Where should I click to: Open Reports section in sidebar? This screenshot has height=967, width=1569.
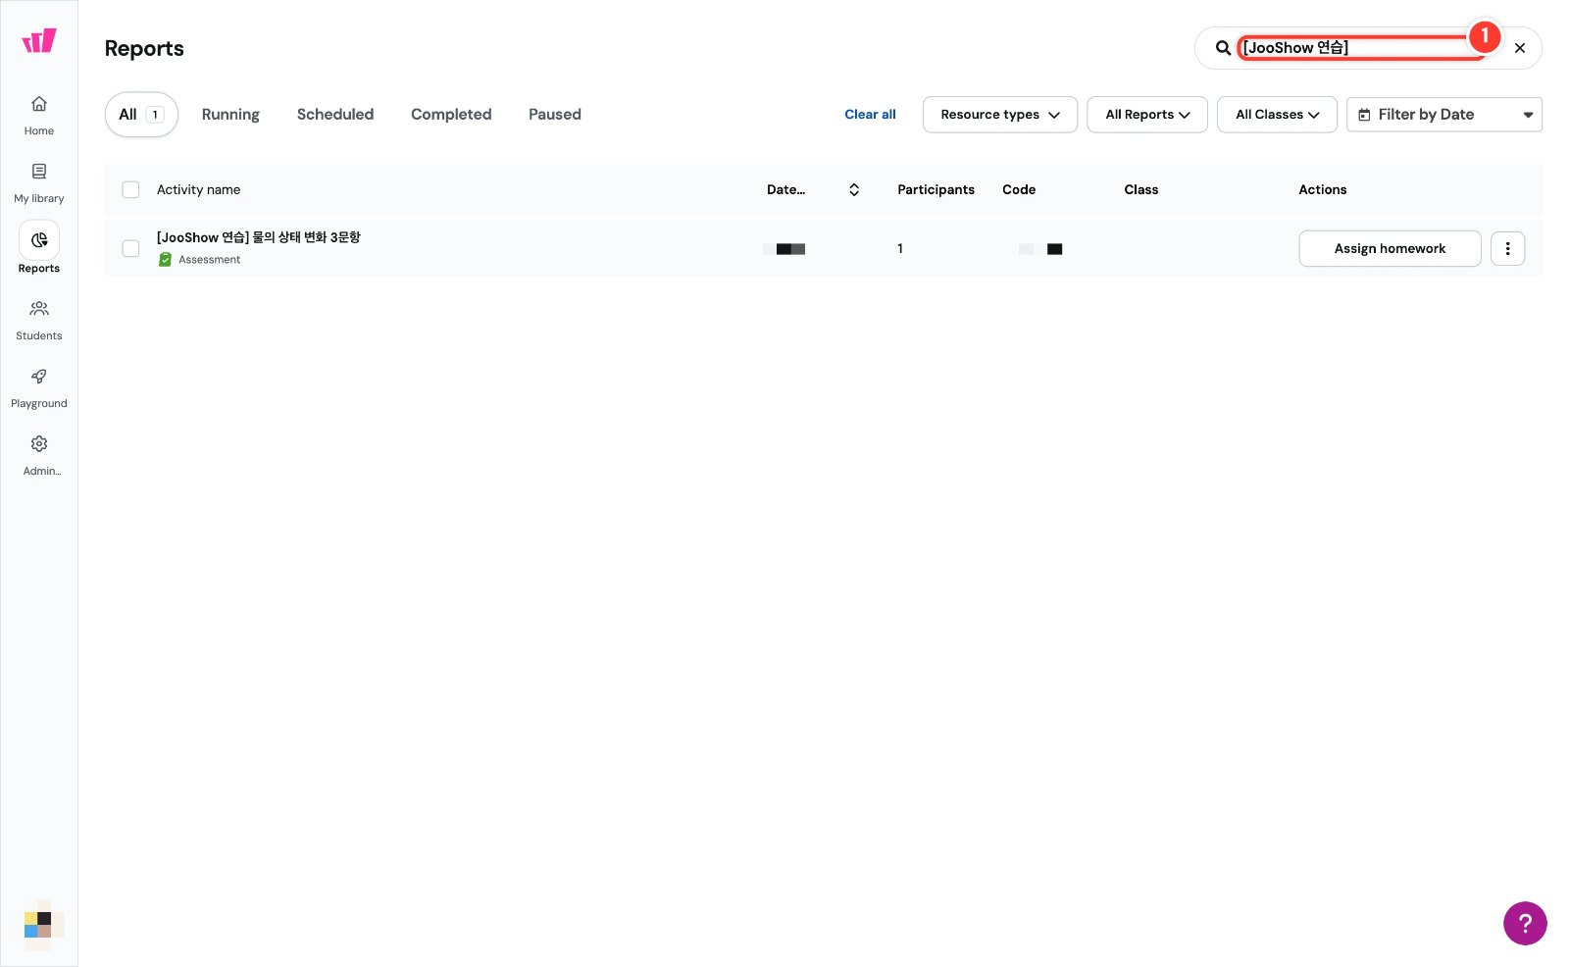[39, 249]
